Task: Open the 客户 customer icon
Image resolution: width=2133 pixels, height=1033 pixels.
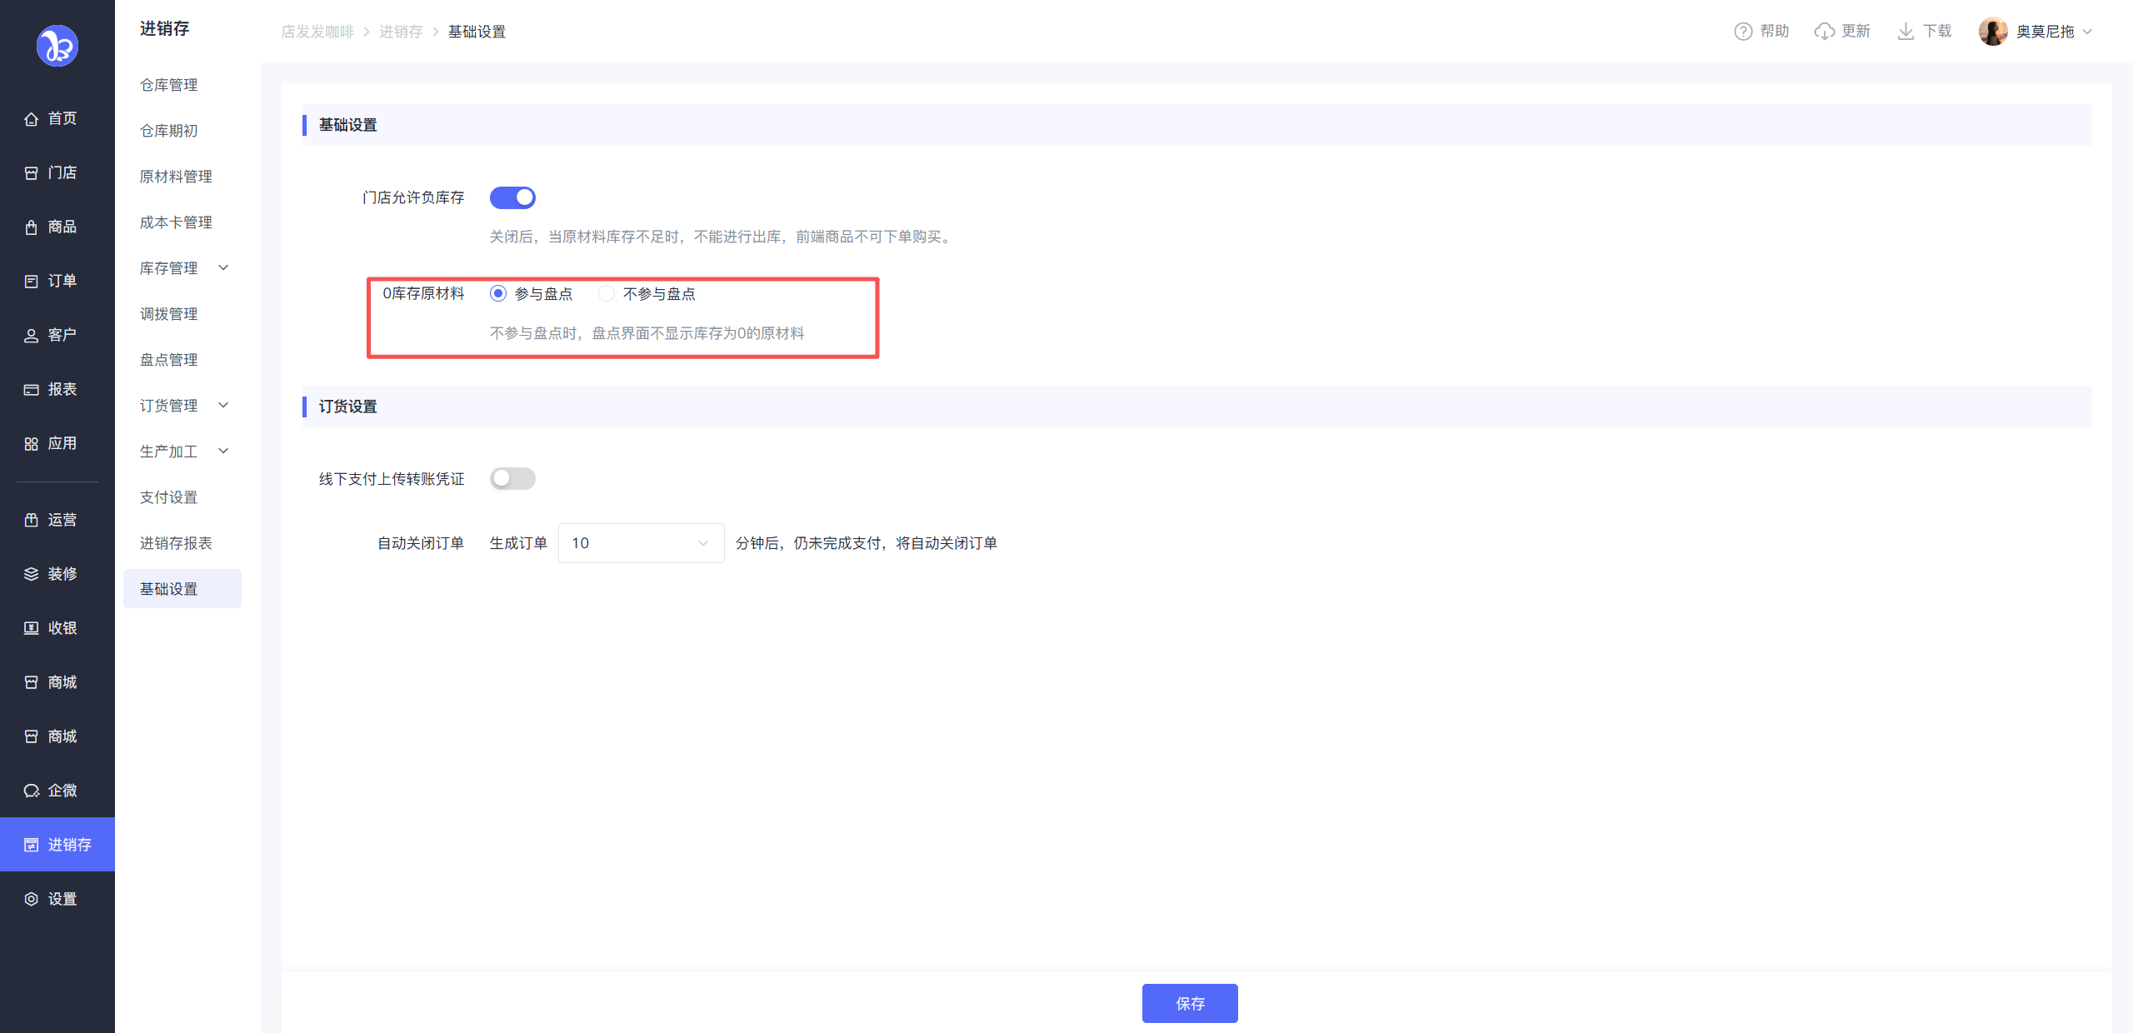Action: point(31,336)
